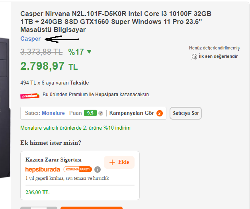This screenshot has height=209, width=250.
Task: Click the product image on the left
Action: pos(5,108)
